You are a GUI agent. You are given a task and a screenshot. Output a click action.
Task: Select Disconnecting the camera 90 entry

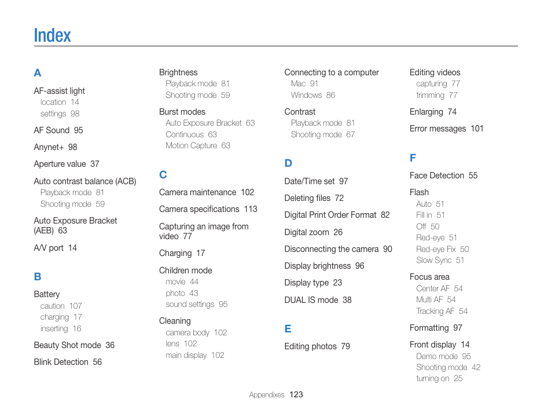click(338, 249)
